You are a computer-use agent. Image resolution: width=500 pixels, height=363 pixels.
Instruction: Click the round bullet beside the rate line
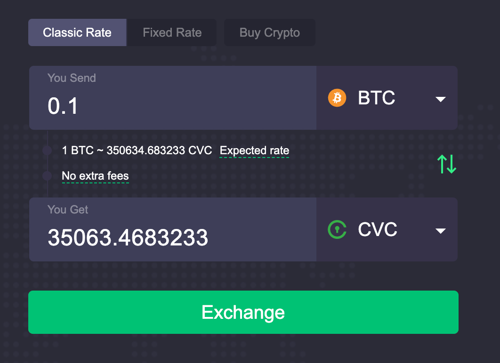point(47,150)
